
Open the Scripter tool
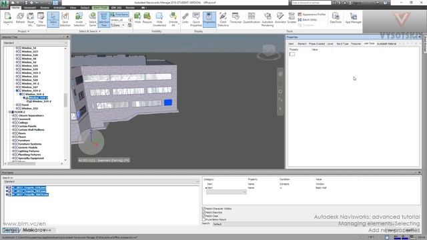[x=292, y=18]
